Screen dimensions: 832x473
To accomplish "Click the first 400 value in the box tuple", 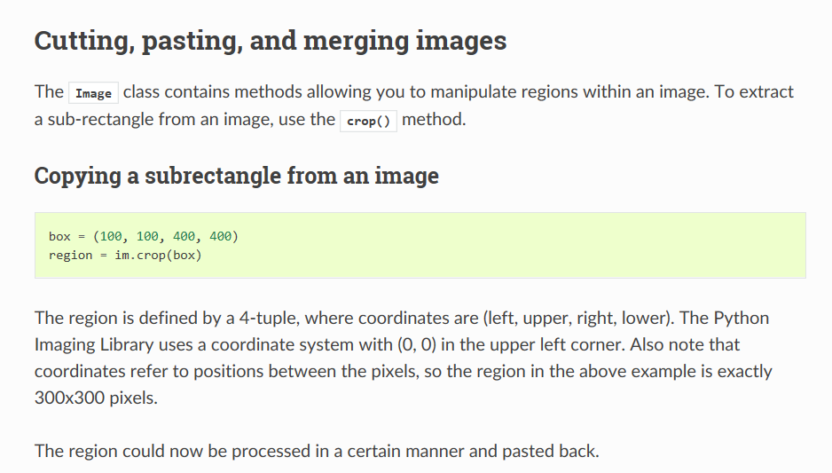I will point(184,236).
